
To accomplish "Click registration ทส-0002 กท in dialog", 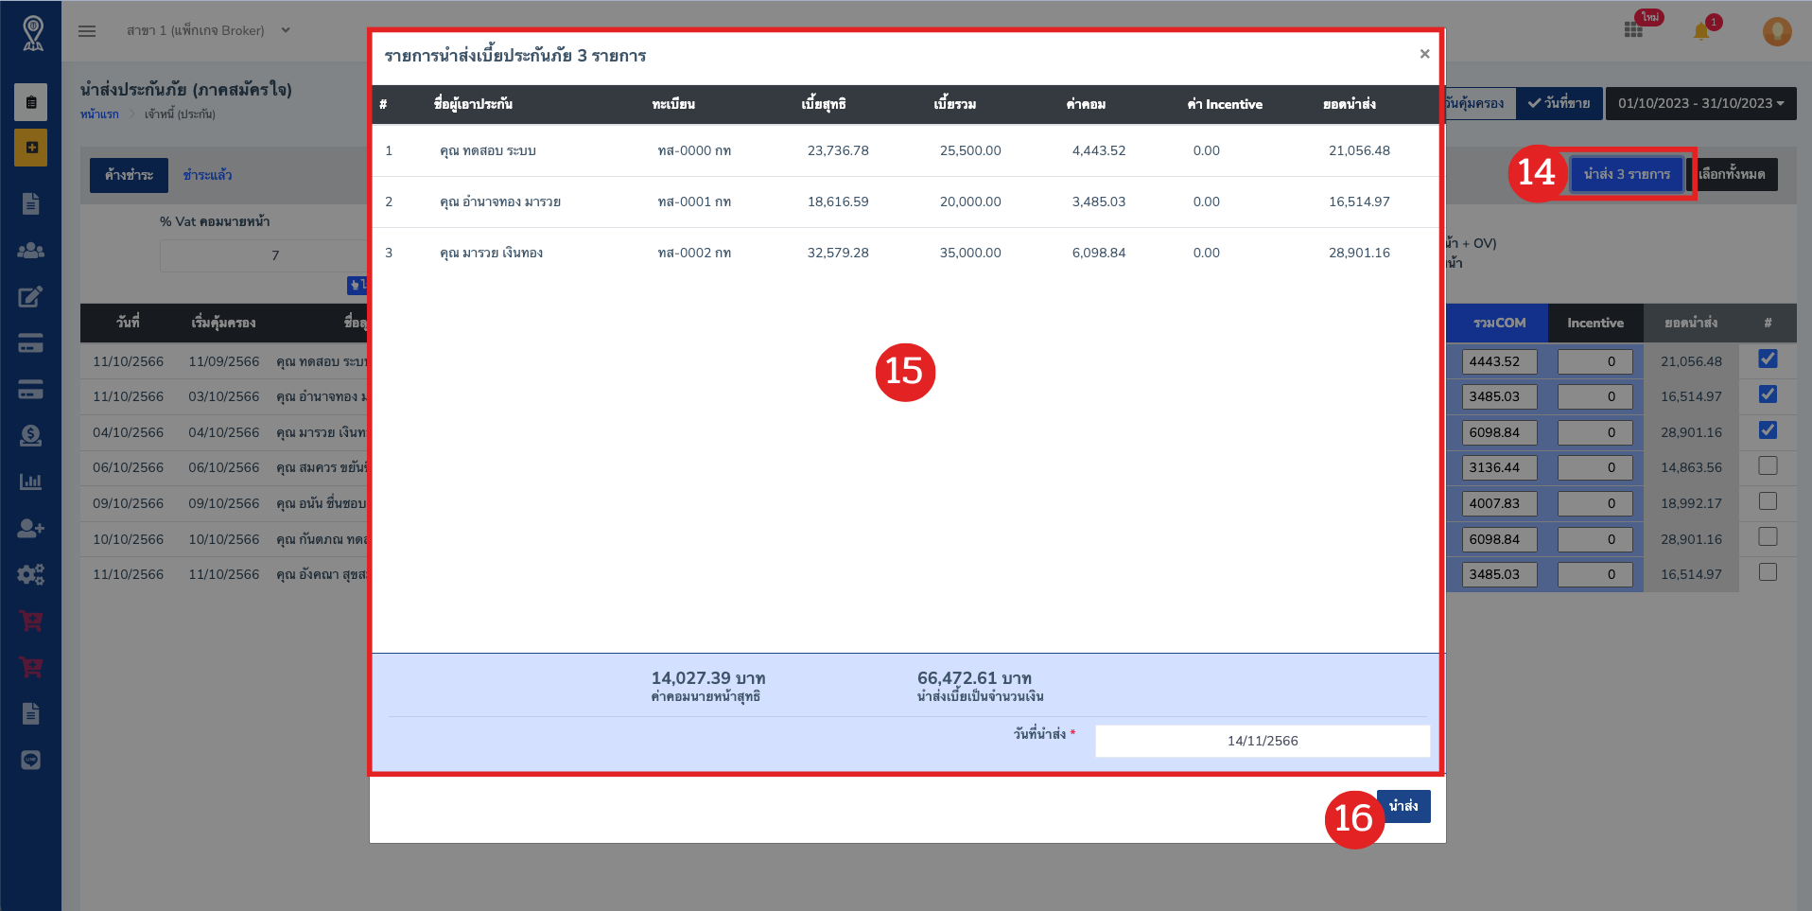I will (x=694, y=253).
